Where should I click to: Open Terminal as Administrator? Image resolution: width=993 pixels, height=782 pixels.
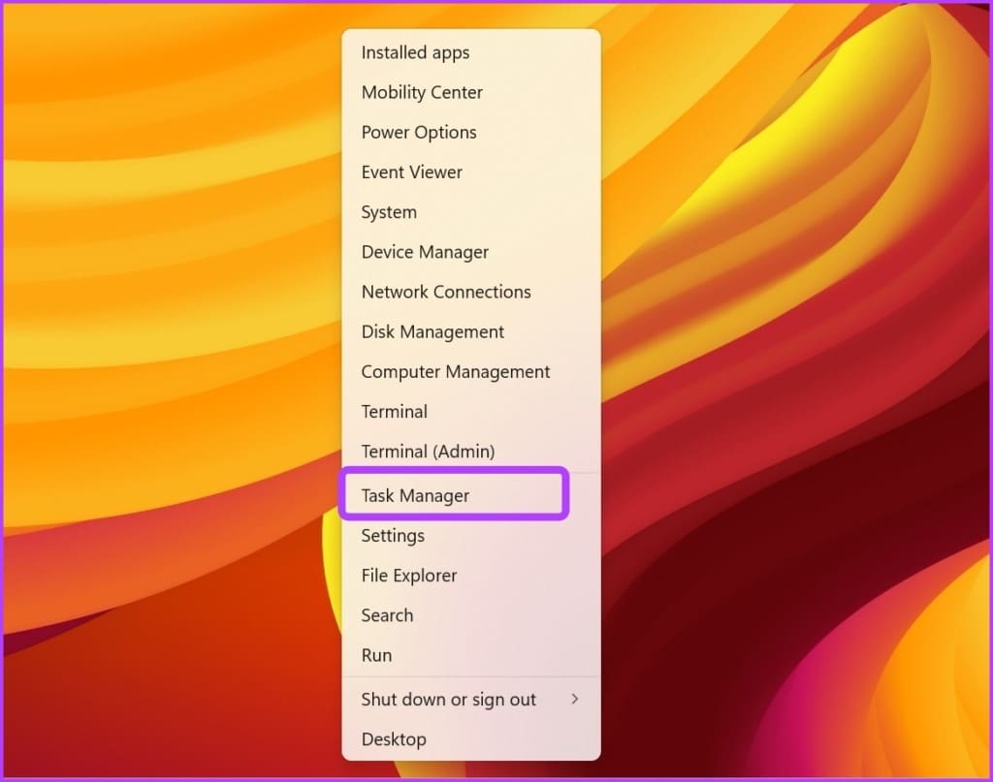(428, 451)
